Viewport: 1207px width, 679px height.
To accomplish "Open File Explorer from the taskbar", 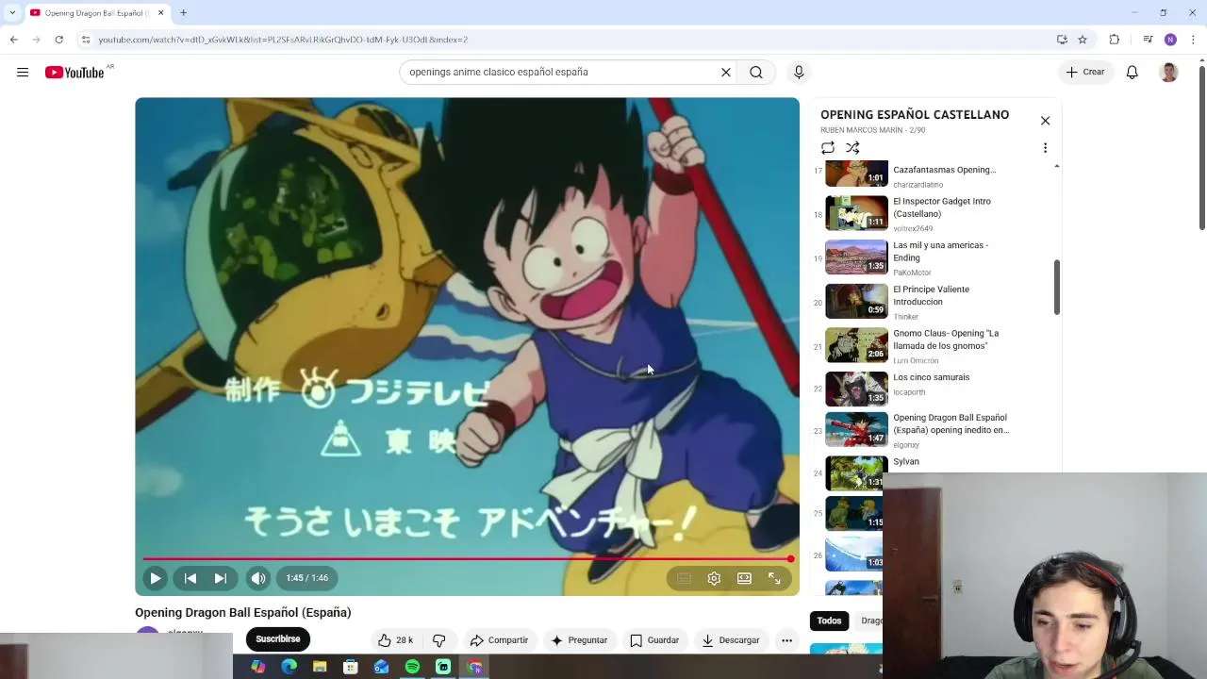I will click(320, 667).
